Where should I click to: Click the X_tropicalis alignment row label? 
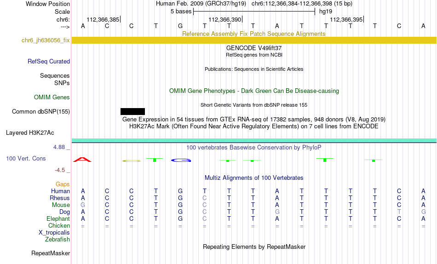tap(54, 233)
